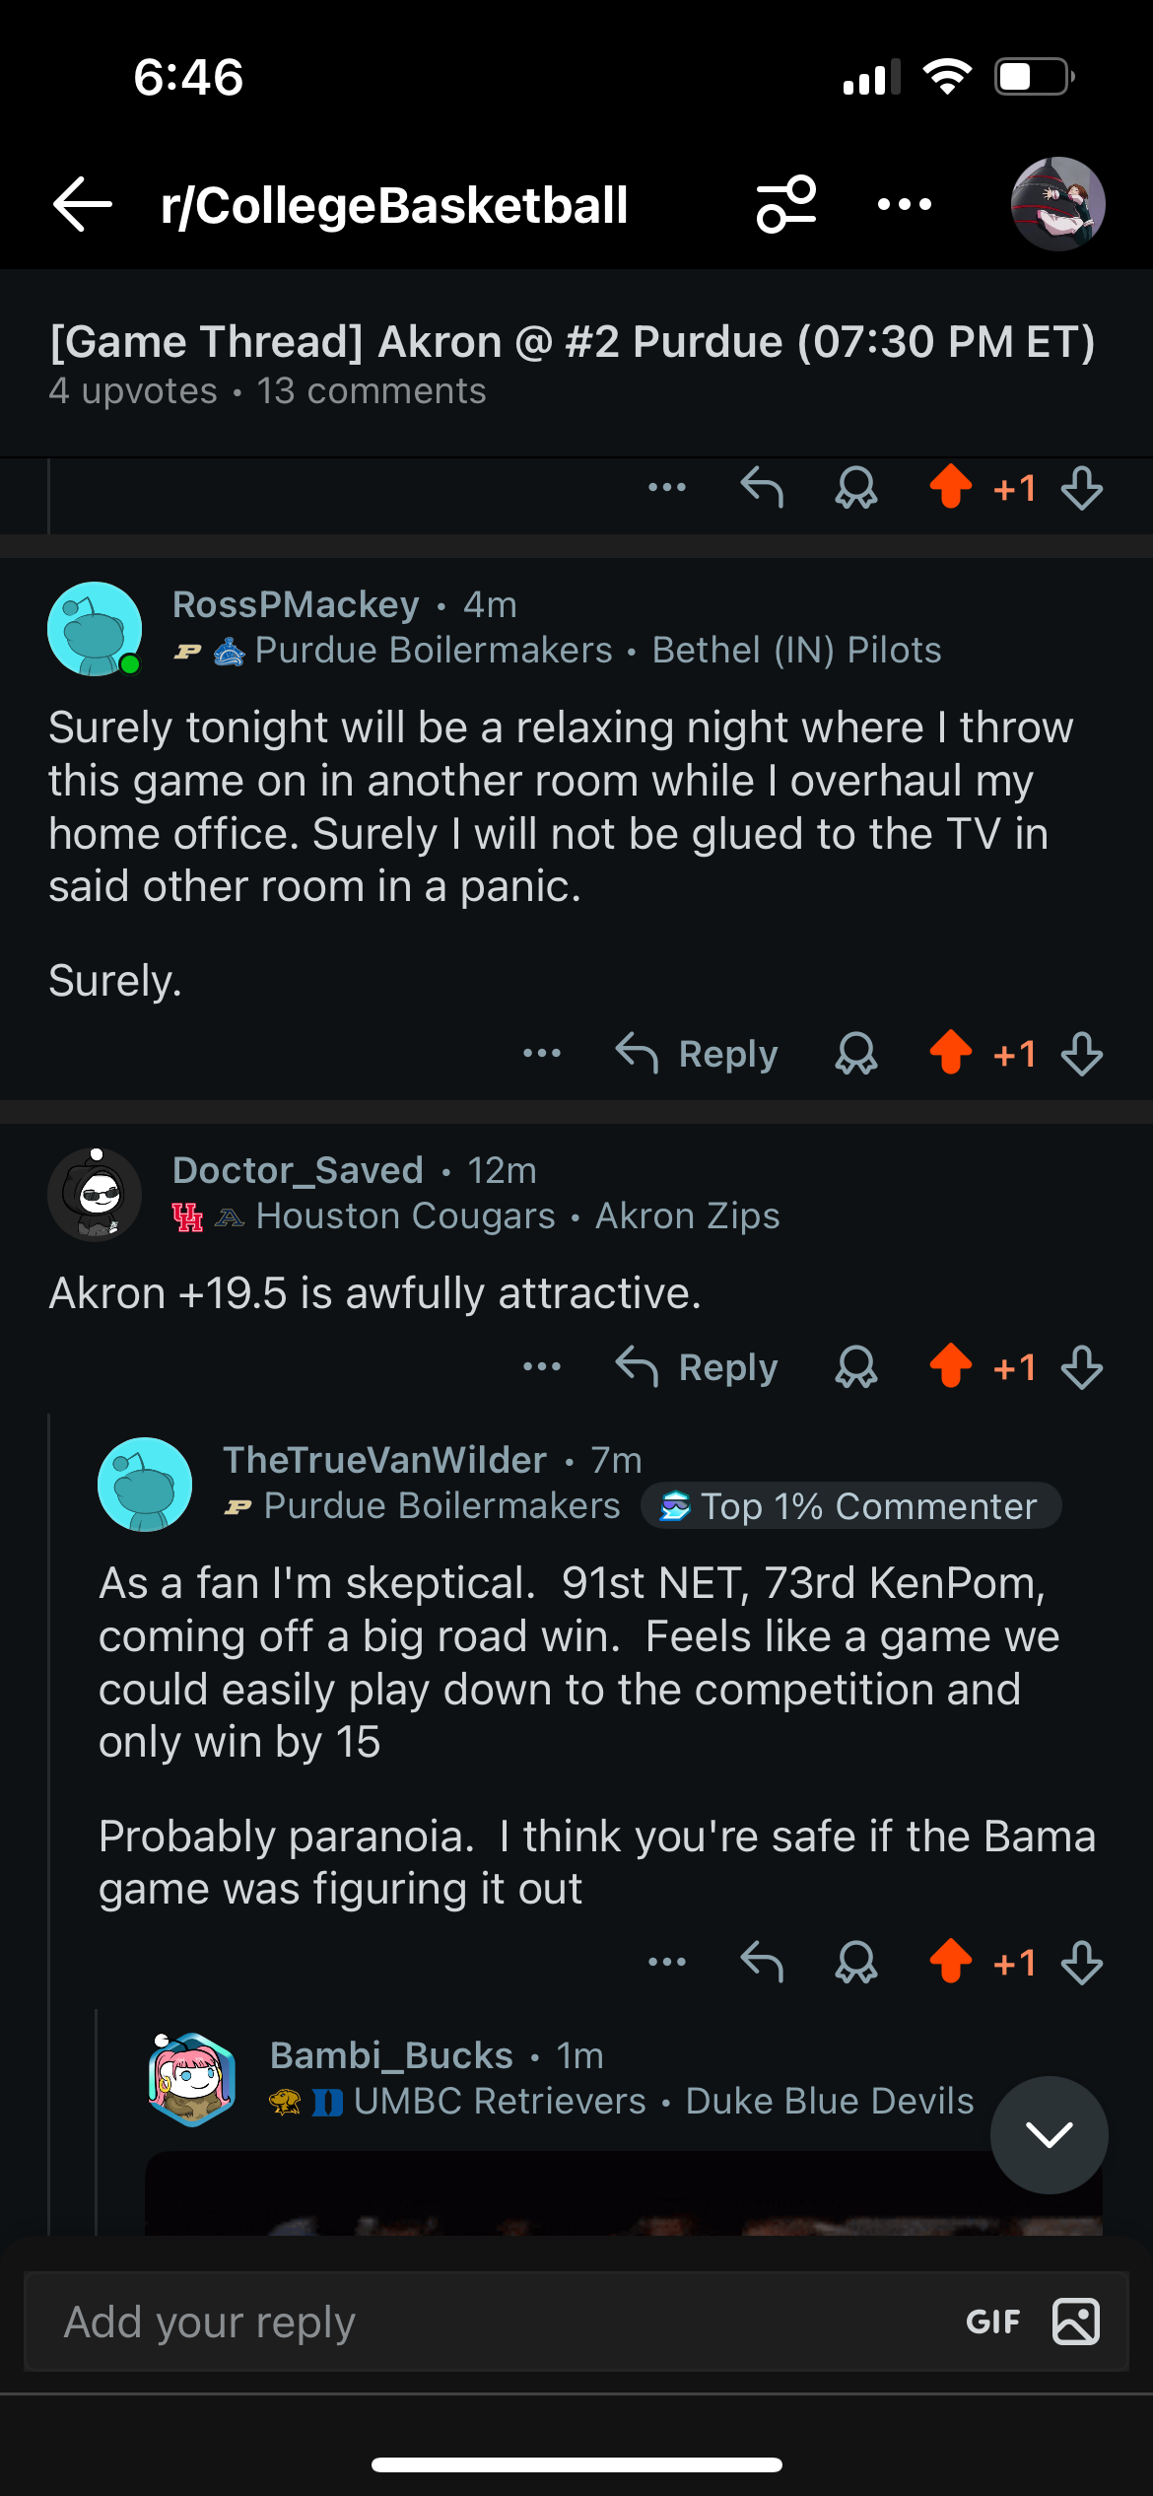This screenshot has width=1153, height=2496.
Task: Downvote RossPMackey's comment
Action: tap(1081, 1054)
